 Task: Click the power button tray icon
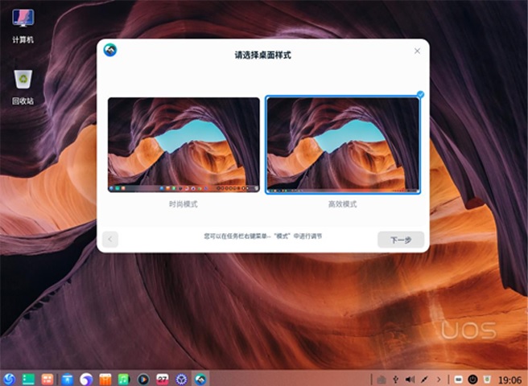pyautogui.click(x=472, y=380)
